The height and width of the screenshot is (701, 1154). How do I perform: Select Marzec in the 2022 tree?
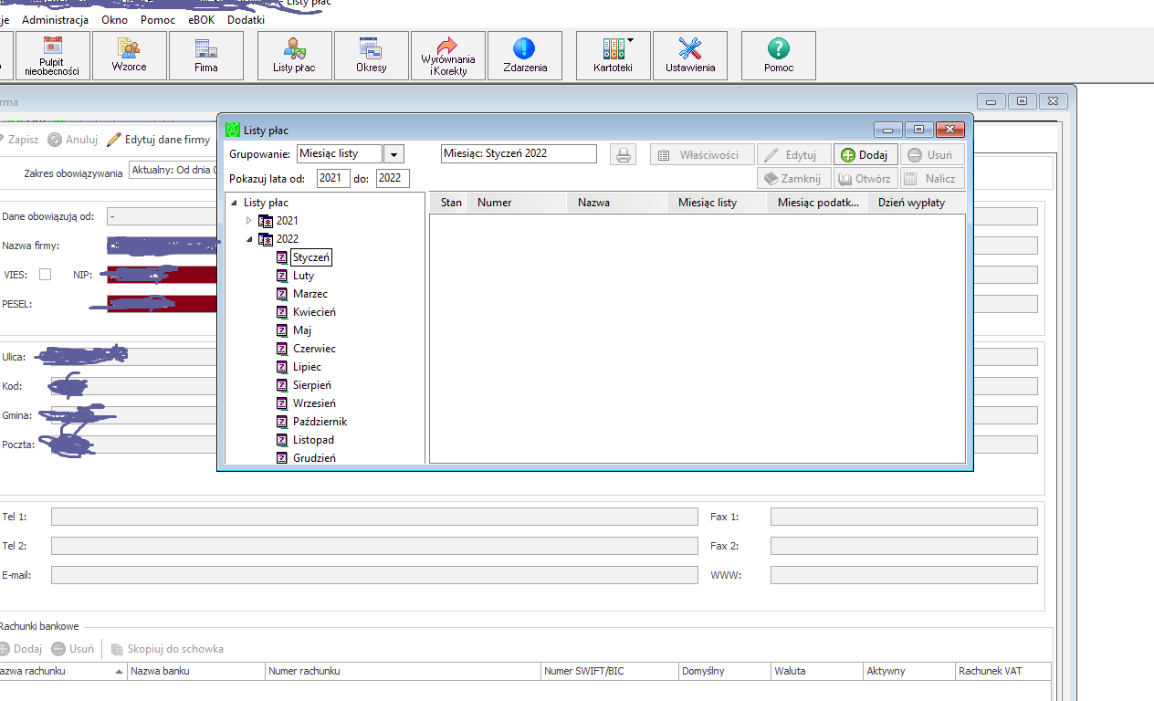(310, 294)
